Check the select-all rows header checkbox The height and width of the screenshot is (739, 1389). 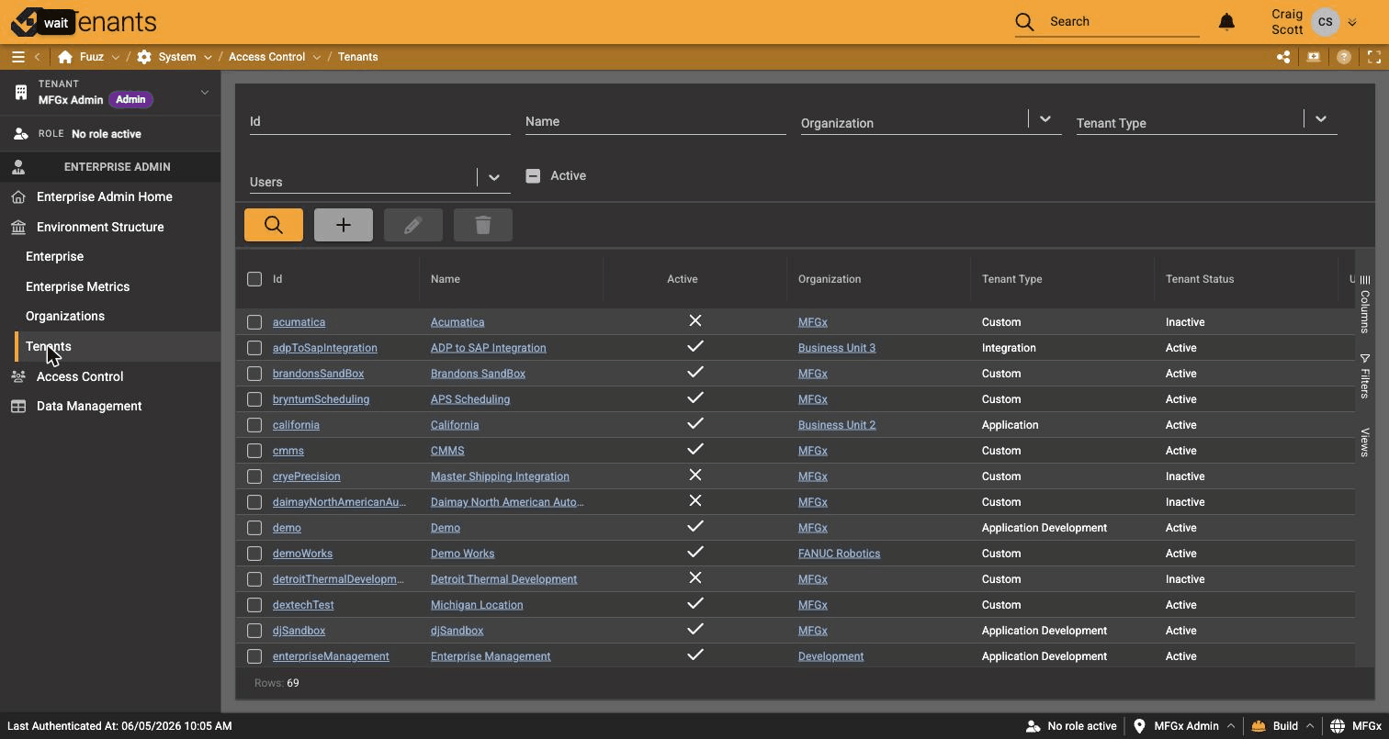pos(254,279)
